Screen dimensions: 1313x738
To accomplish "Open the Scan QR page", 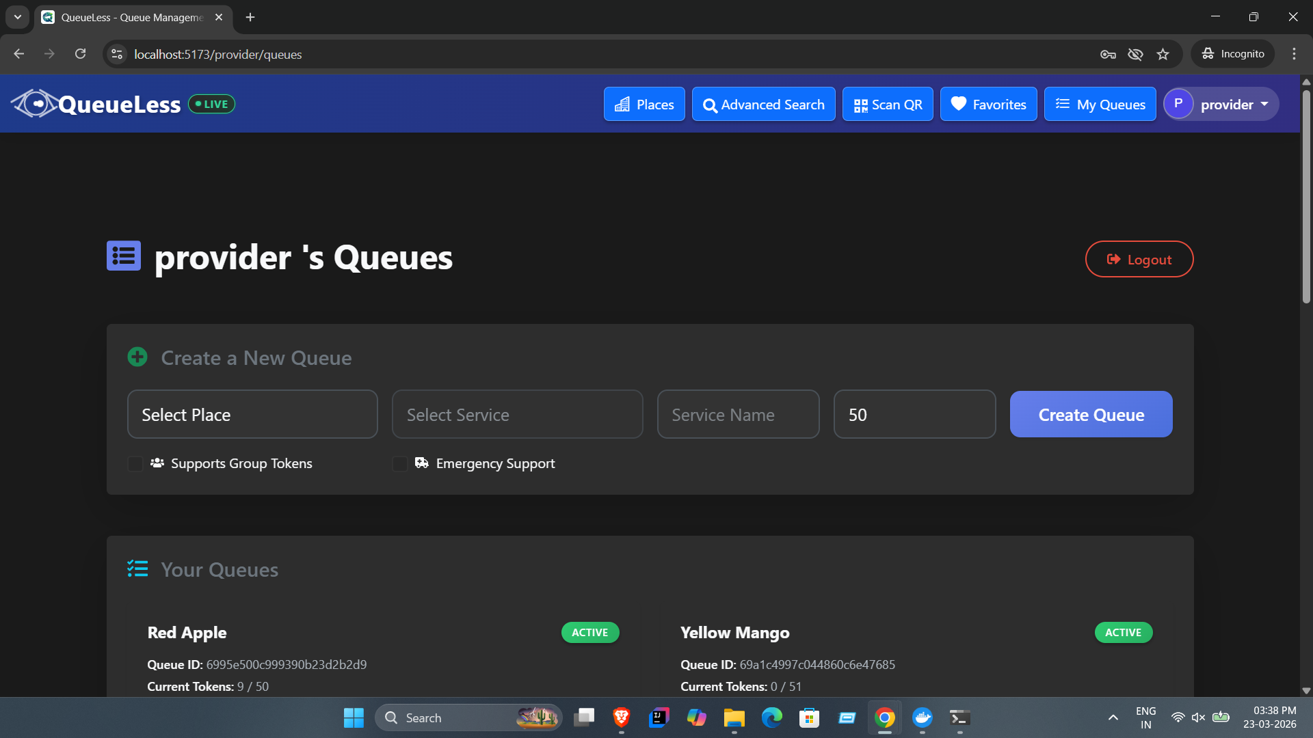I will coord(888,104).
